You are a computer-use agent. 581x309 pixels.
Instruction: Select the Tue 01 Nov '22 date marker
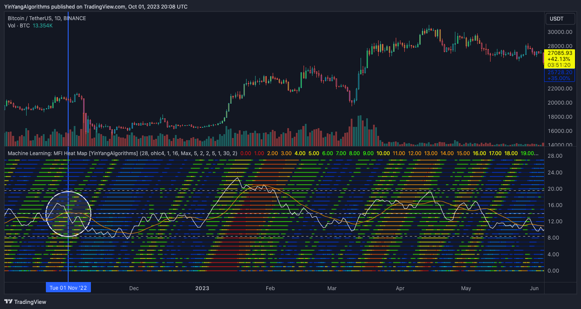coord(69,288)
